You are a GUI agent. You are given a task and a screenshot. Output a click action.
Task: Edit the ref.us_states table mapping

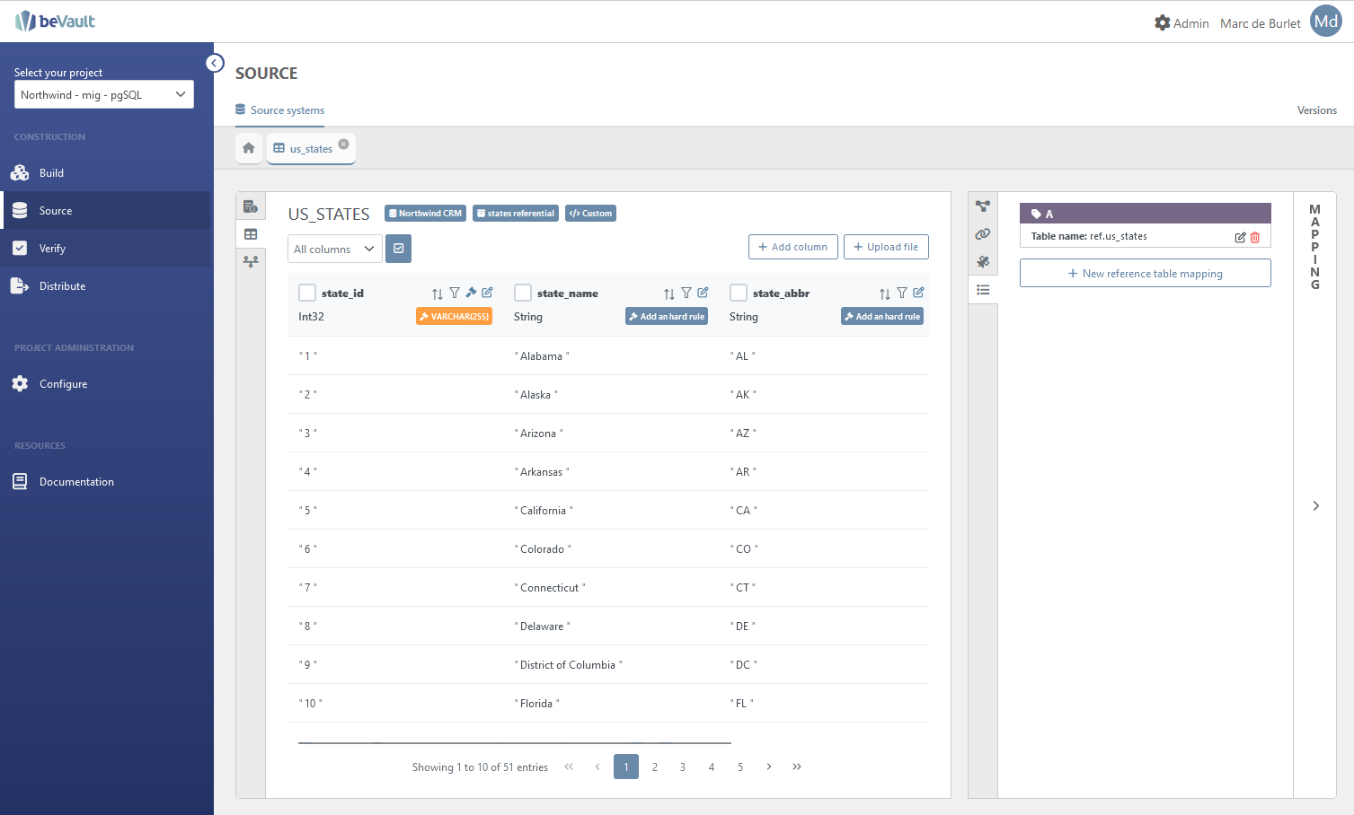(x=1240, y=237)
